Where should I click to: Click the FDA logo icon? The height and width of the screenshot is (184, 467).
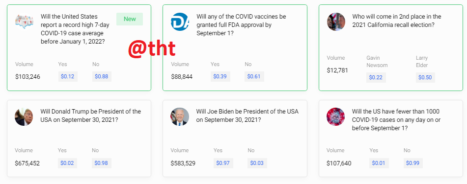tap(180, 22)
